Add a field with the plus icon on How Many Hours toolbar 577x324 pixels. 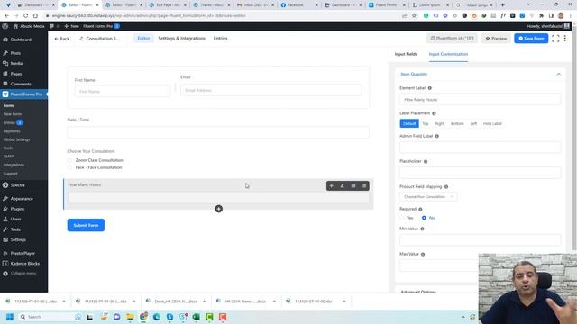pos(331,186)
